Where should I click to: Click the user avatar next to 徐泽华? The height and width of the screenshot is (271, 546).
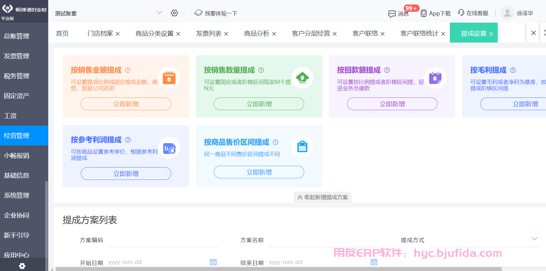coord(507,13)
